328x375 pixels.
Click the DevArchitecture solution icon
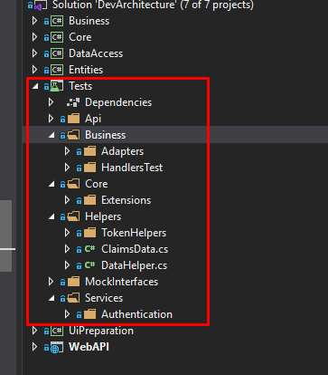click(x=41, y=5)
